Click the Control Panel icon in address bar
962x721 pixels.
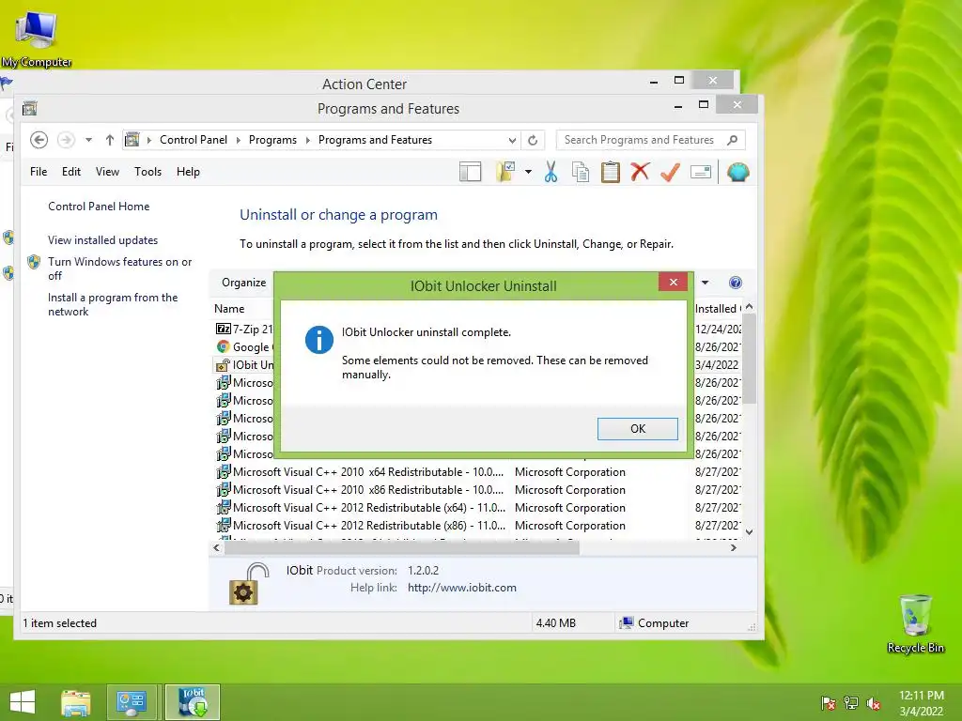132,140
